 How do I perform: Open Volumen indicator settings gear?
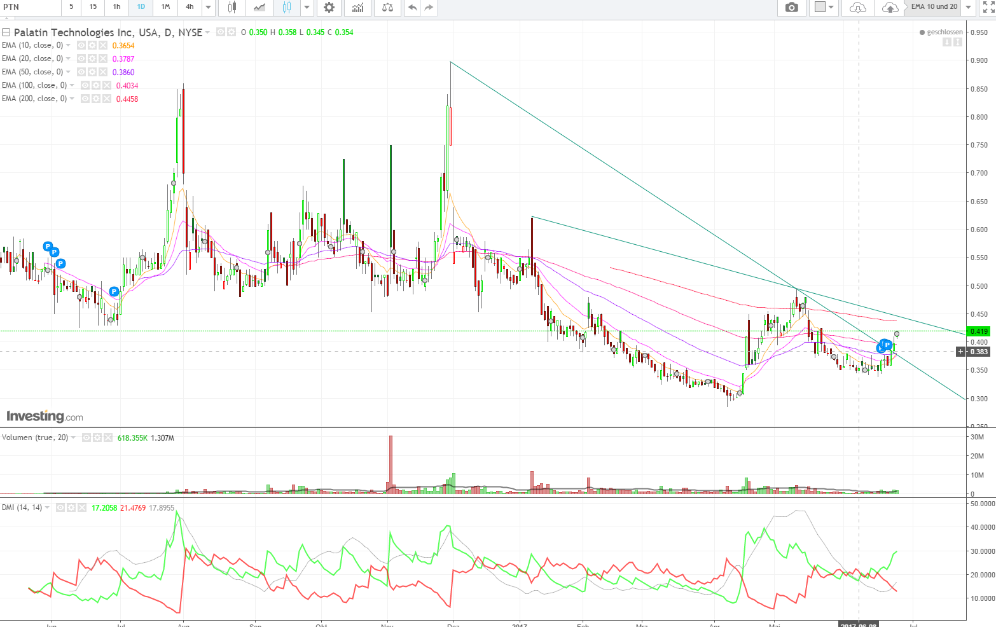97,438
